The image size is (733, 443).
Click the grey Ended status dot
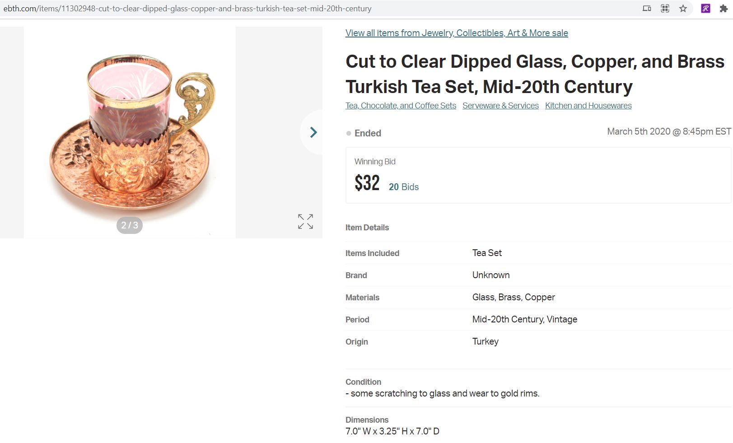348,133
